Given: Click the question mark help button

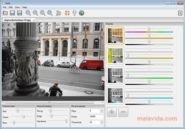Looking at the screenshot, I should tap(180, 13).
